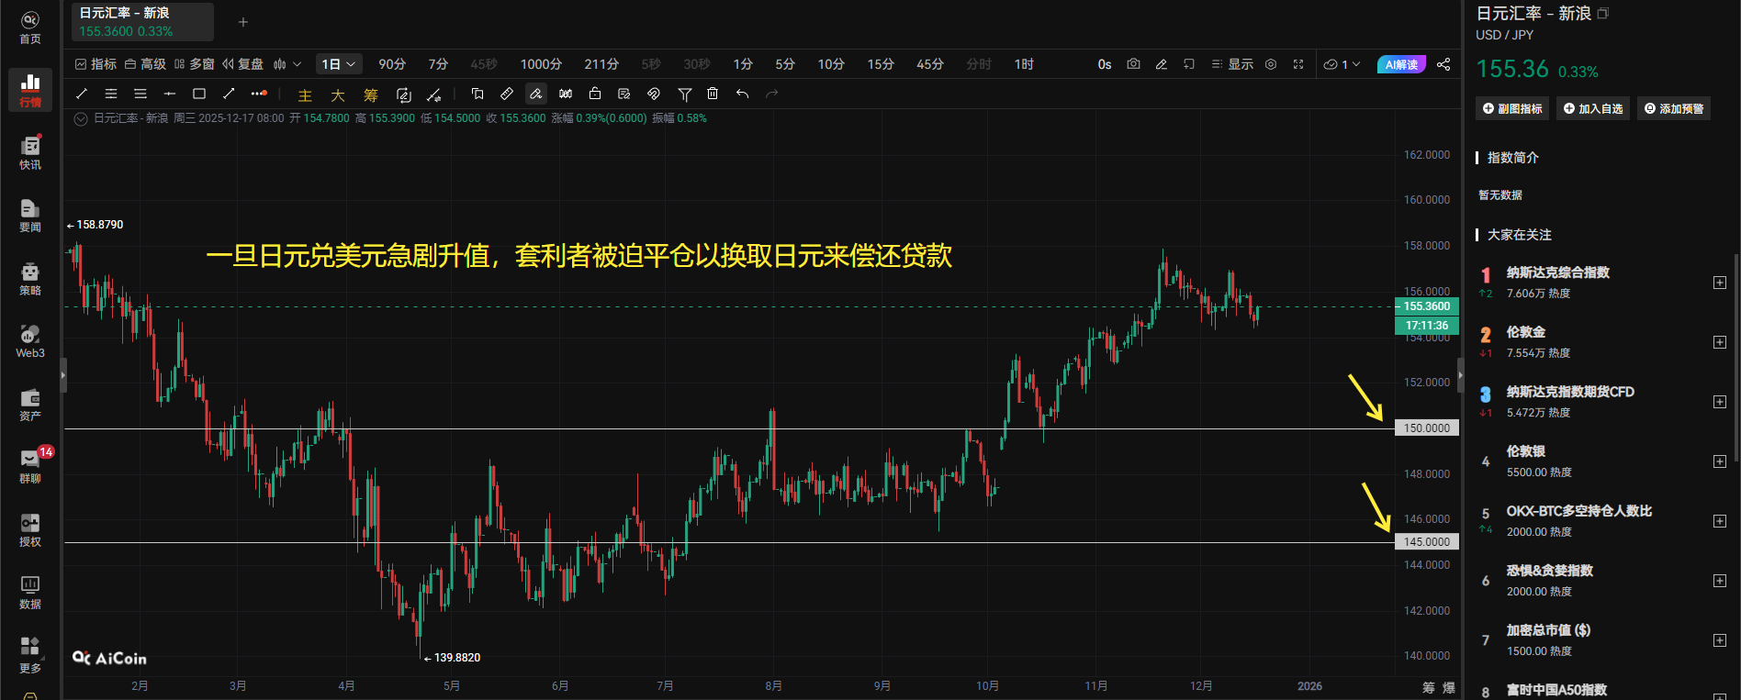The image size is (1741, 700).
Task: Click the lock drawings icon
Action: tap(595, 94)
